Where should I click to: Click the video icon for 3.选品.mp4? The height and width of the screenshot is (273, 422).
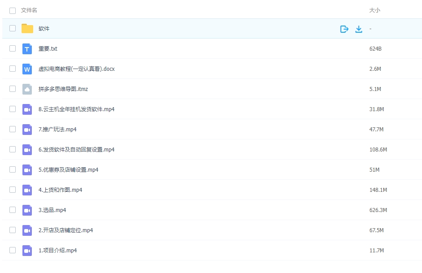pos(27,210)
